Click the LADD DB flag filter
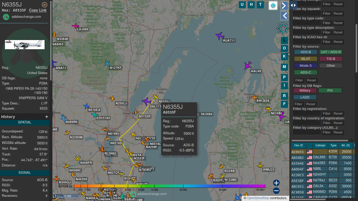Screen dimensions: 358x201 (x=305, y=97)
